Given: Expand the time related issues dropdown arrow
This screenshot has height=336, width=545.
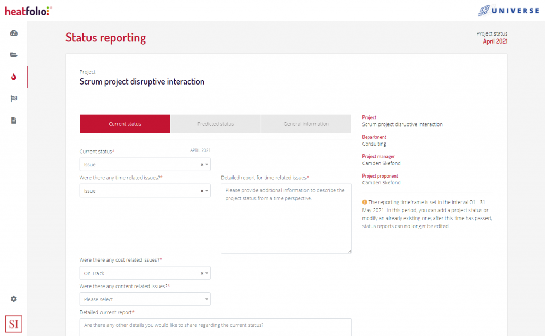Looking at the screenshot, I should coord(207,191).
